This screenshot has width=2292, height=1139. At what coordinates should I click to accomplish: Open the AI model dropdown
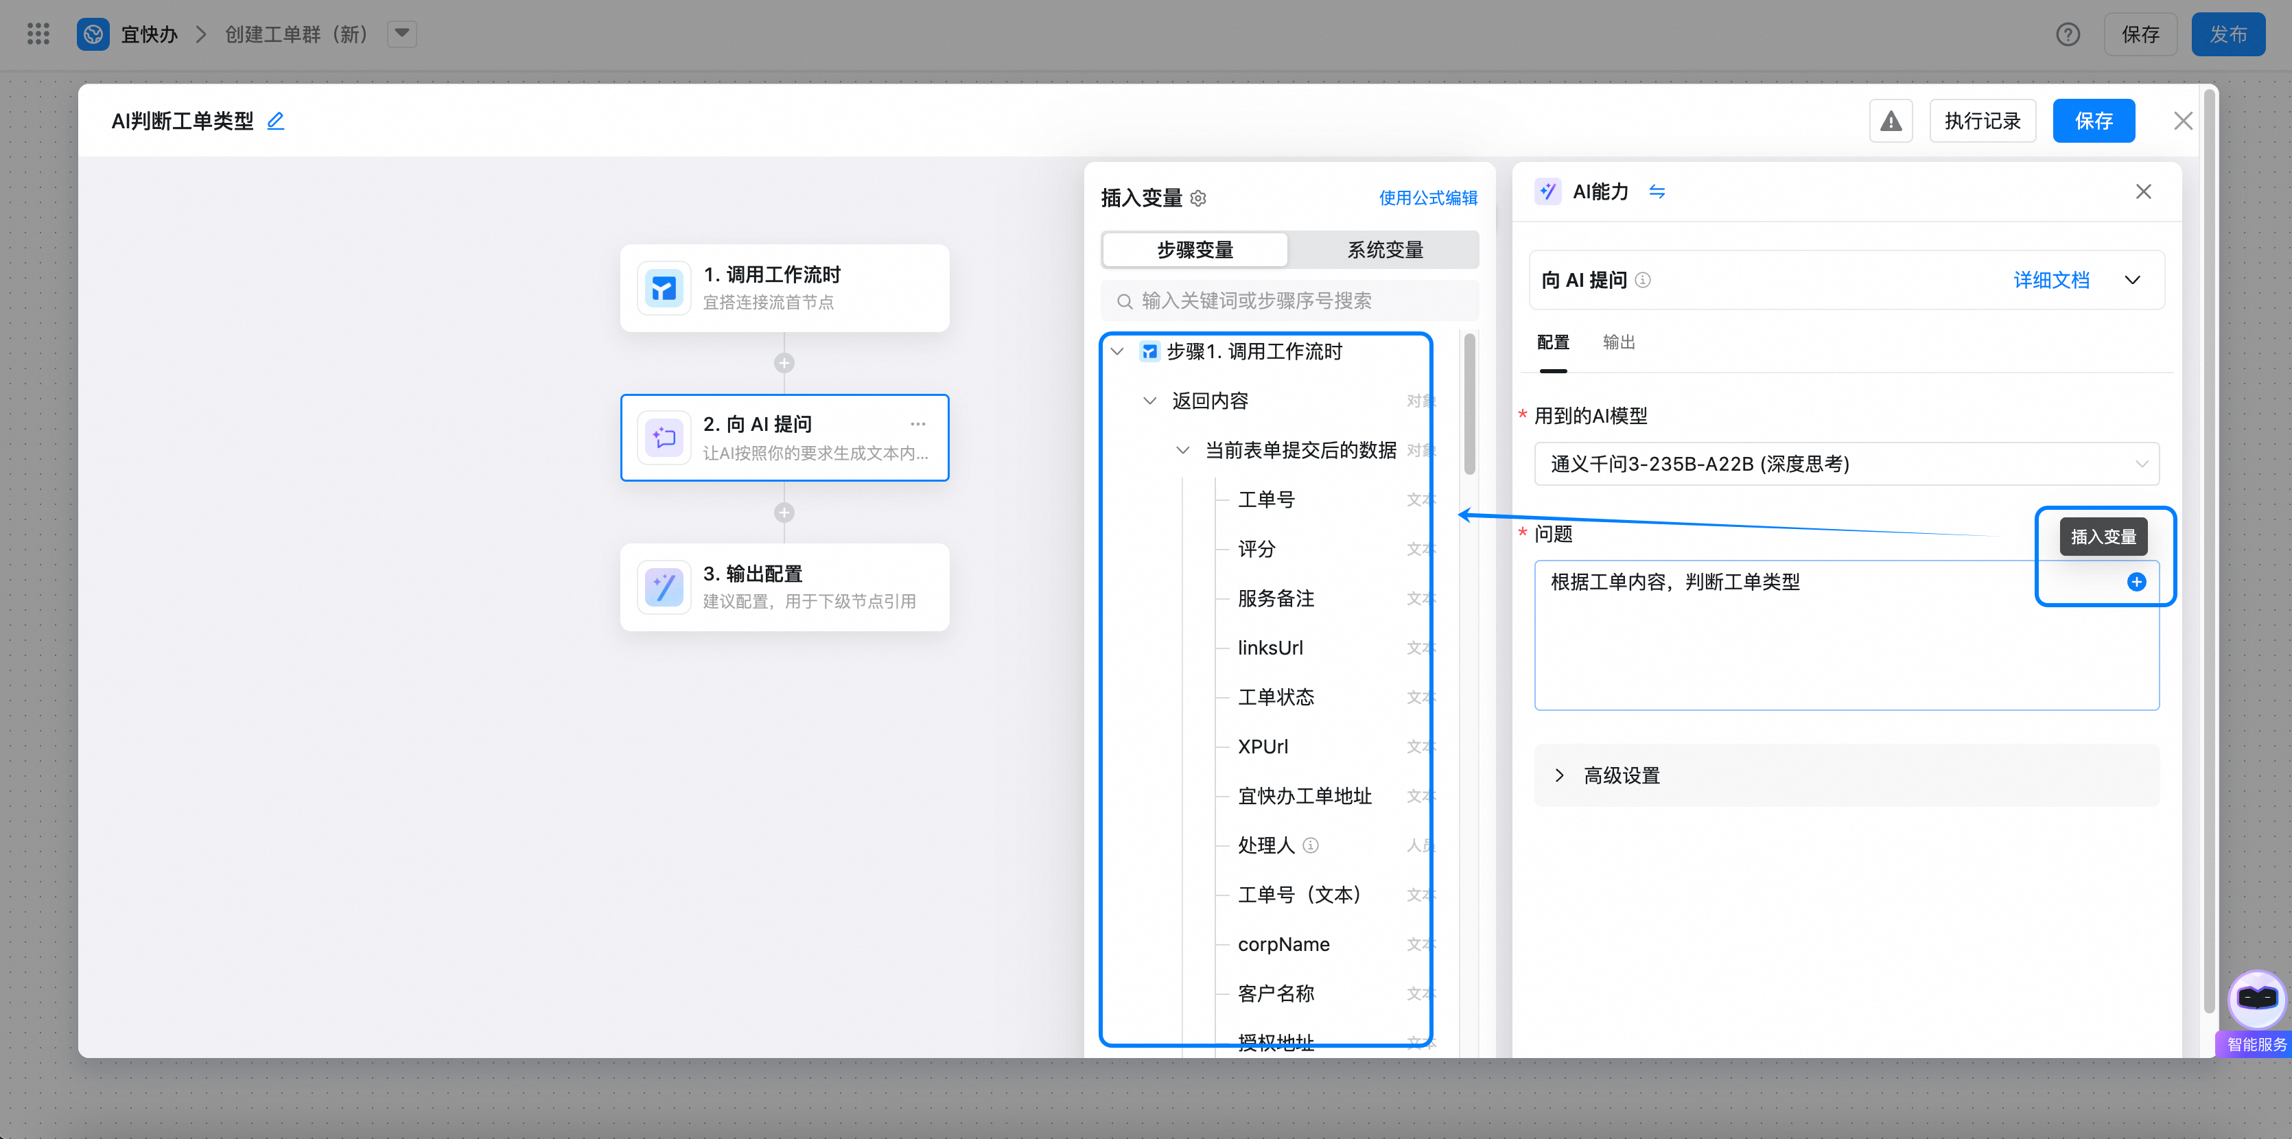(x=1846, y=464)
